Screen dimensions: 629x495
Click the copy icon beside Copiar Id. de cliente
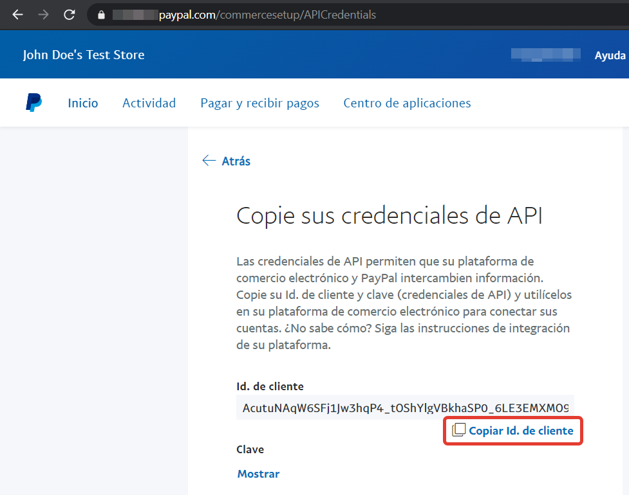pyautogui.click(x=458, y=429)
